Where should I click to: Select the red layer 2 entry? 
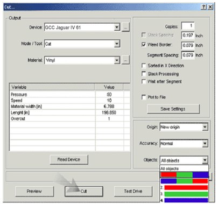[x=184, y=188]
